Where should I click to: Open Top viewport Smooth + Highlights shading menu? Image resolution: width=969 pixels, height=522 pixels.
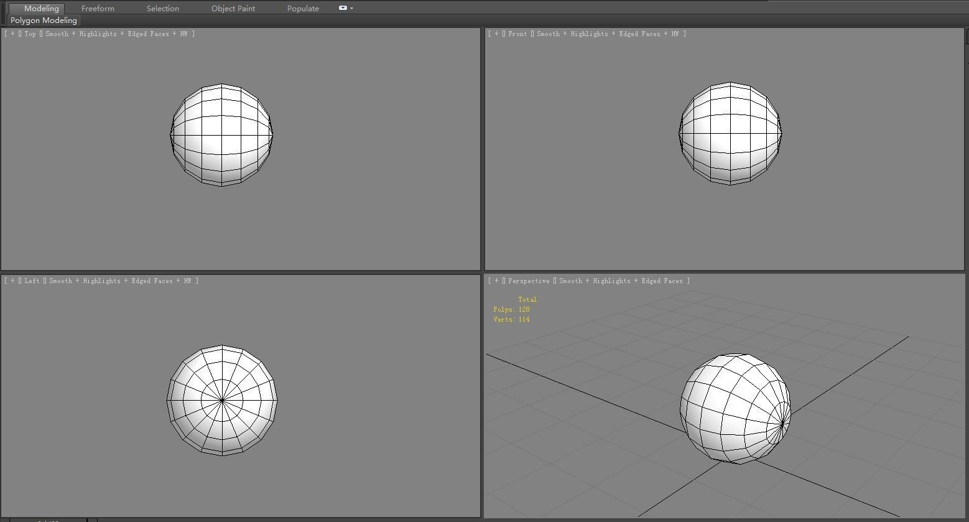click(116, 34)
